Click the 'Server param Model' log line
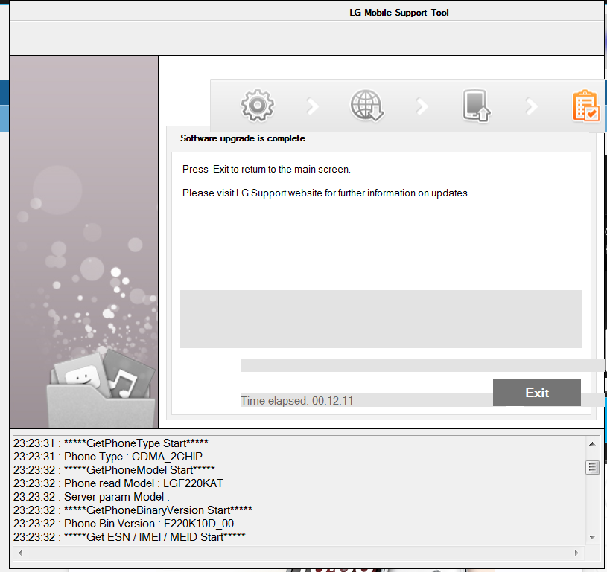The image size is (607, 572). point(92,497)
